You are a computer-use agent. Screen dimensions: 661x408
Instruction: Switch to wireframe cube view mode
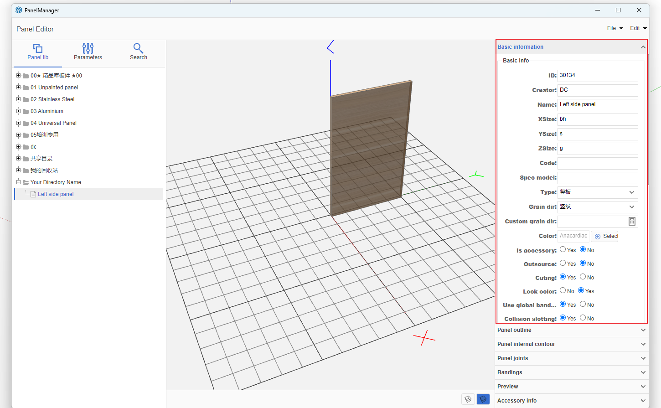tap(468, 399)
